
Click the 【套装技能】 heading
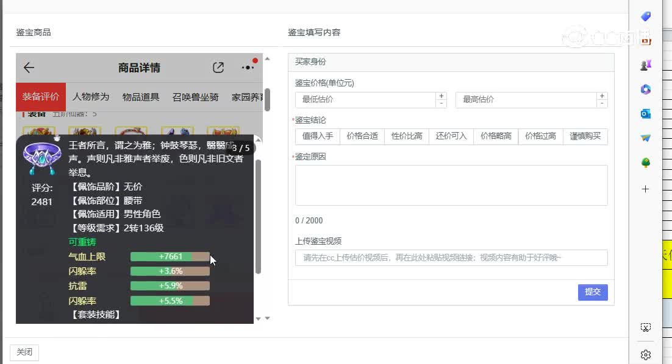pos(96,315)
